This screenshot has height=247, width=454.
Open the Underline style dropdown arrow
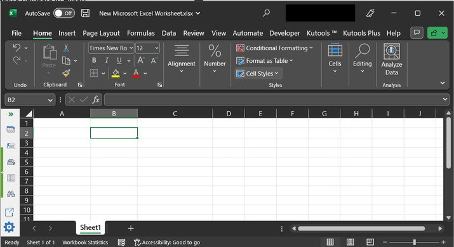pyautogui.click(x=129, y=60)
